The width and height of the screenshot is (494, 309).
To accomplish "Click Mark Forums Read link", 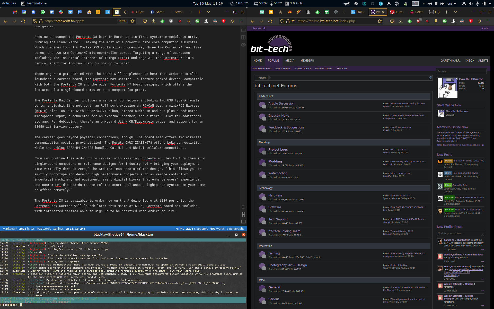I will [262, 68].
